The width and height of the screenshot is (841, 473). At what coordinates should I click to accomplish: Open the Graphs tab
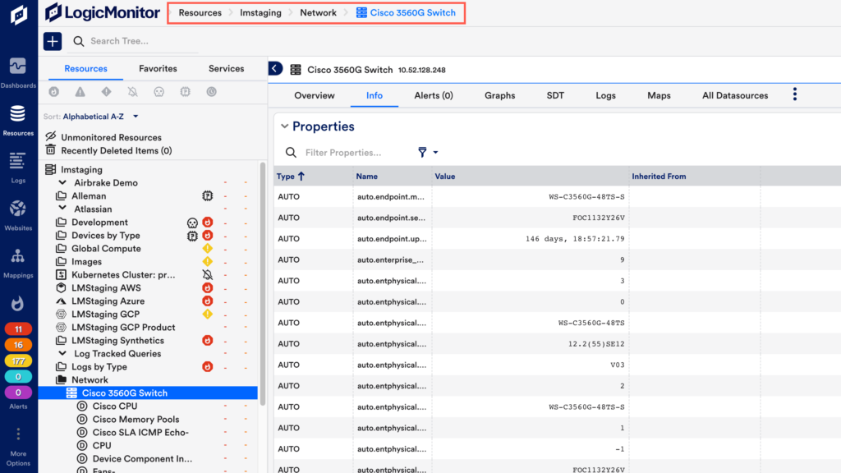(500, 95)
